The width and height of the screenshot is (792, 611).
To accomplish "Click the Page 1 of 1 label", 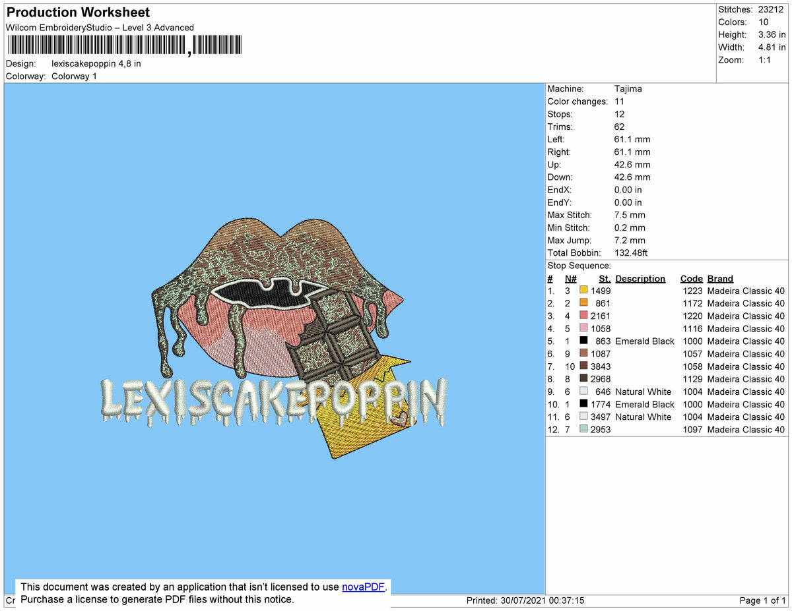I will point(763,600).
